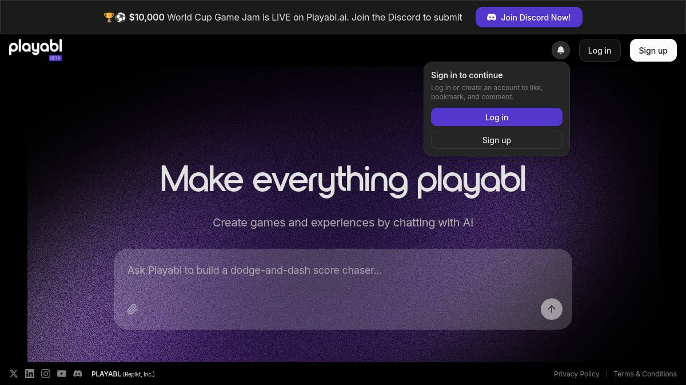
Task: Click the Playabl beta logo
Action: pos(35,50)
